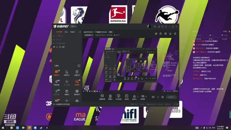Toggle visibility of the v4 source row
The width and height of the screenshot is (231, 130).
click(54, 40)
